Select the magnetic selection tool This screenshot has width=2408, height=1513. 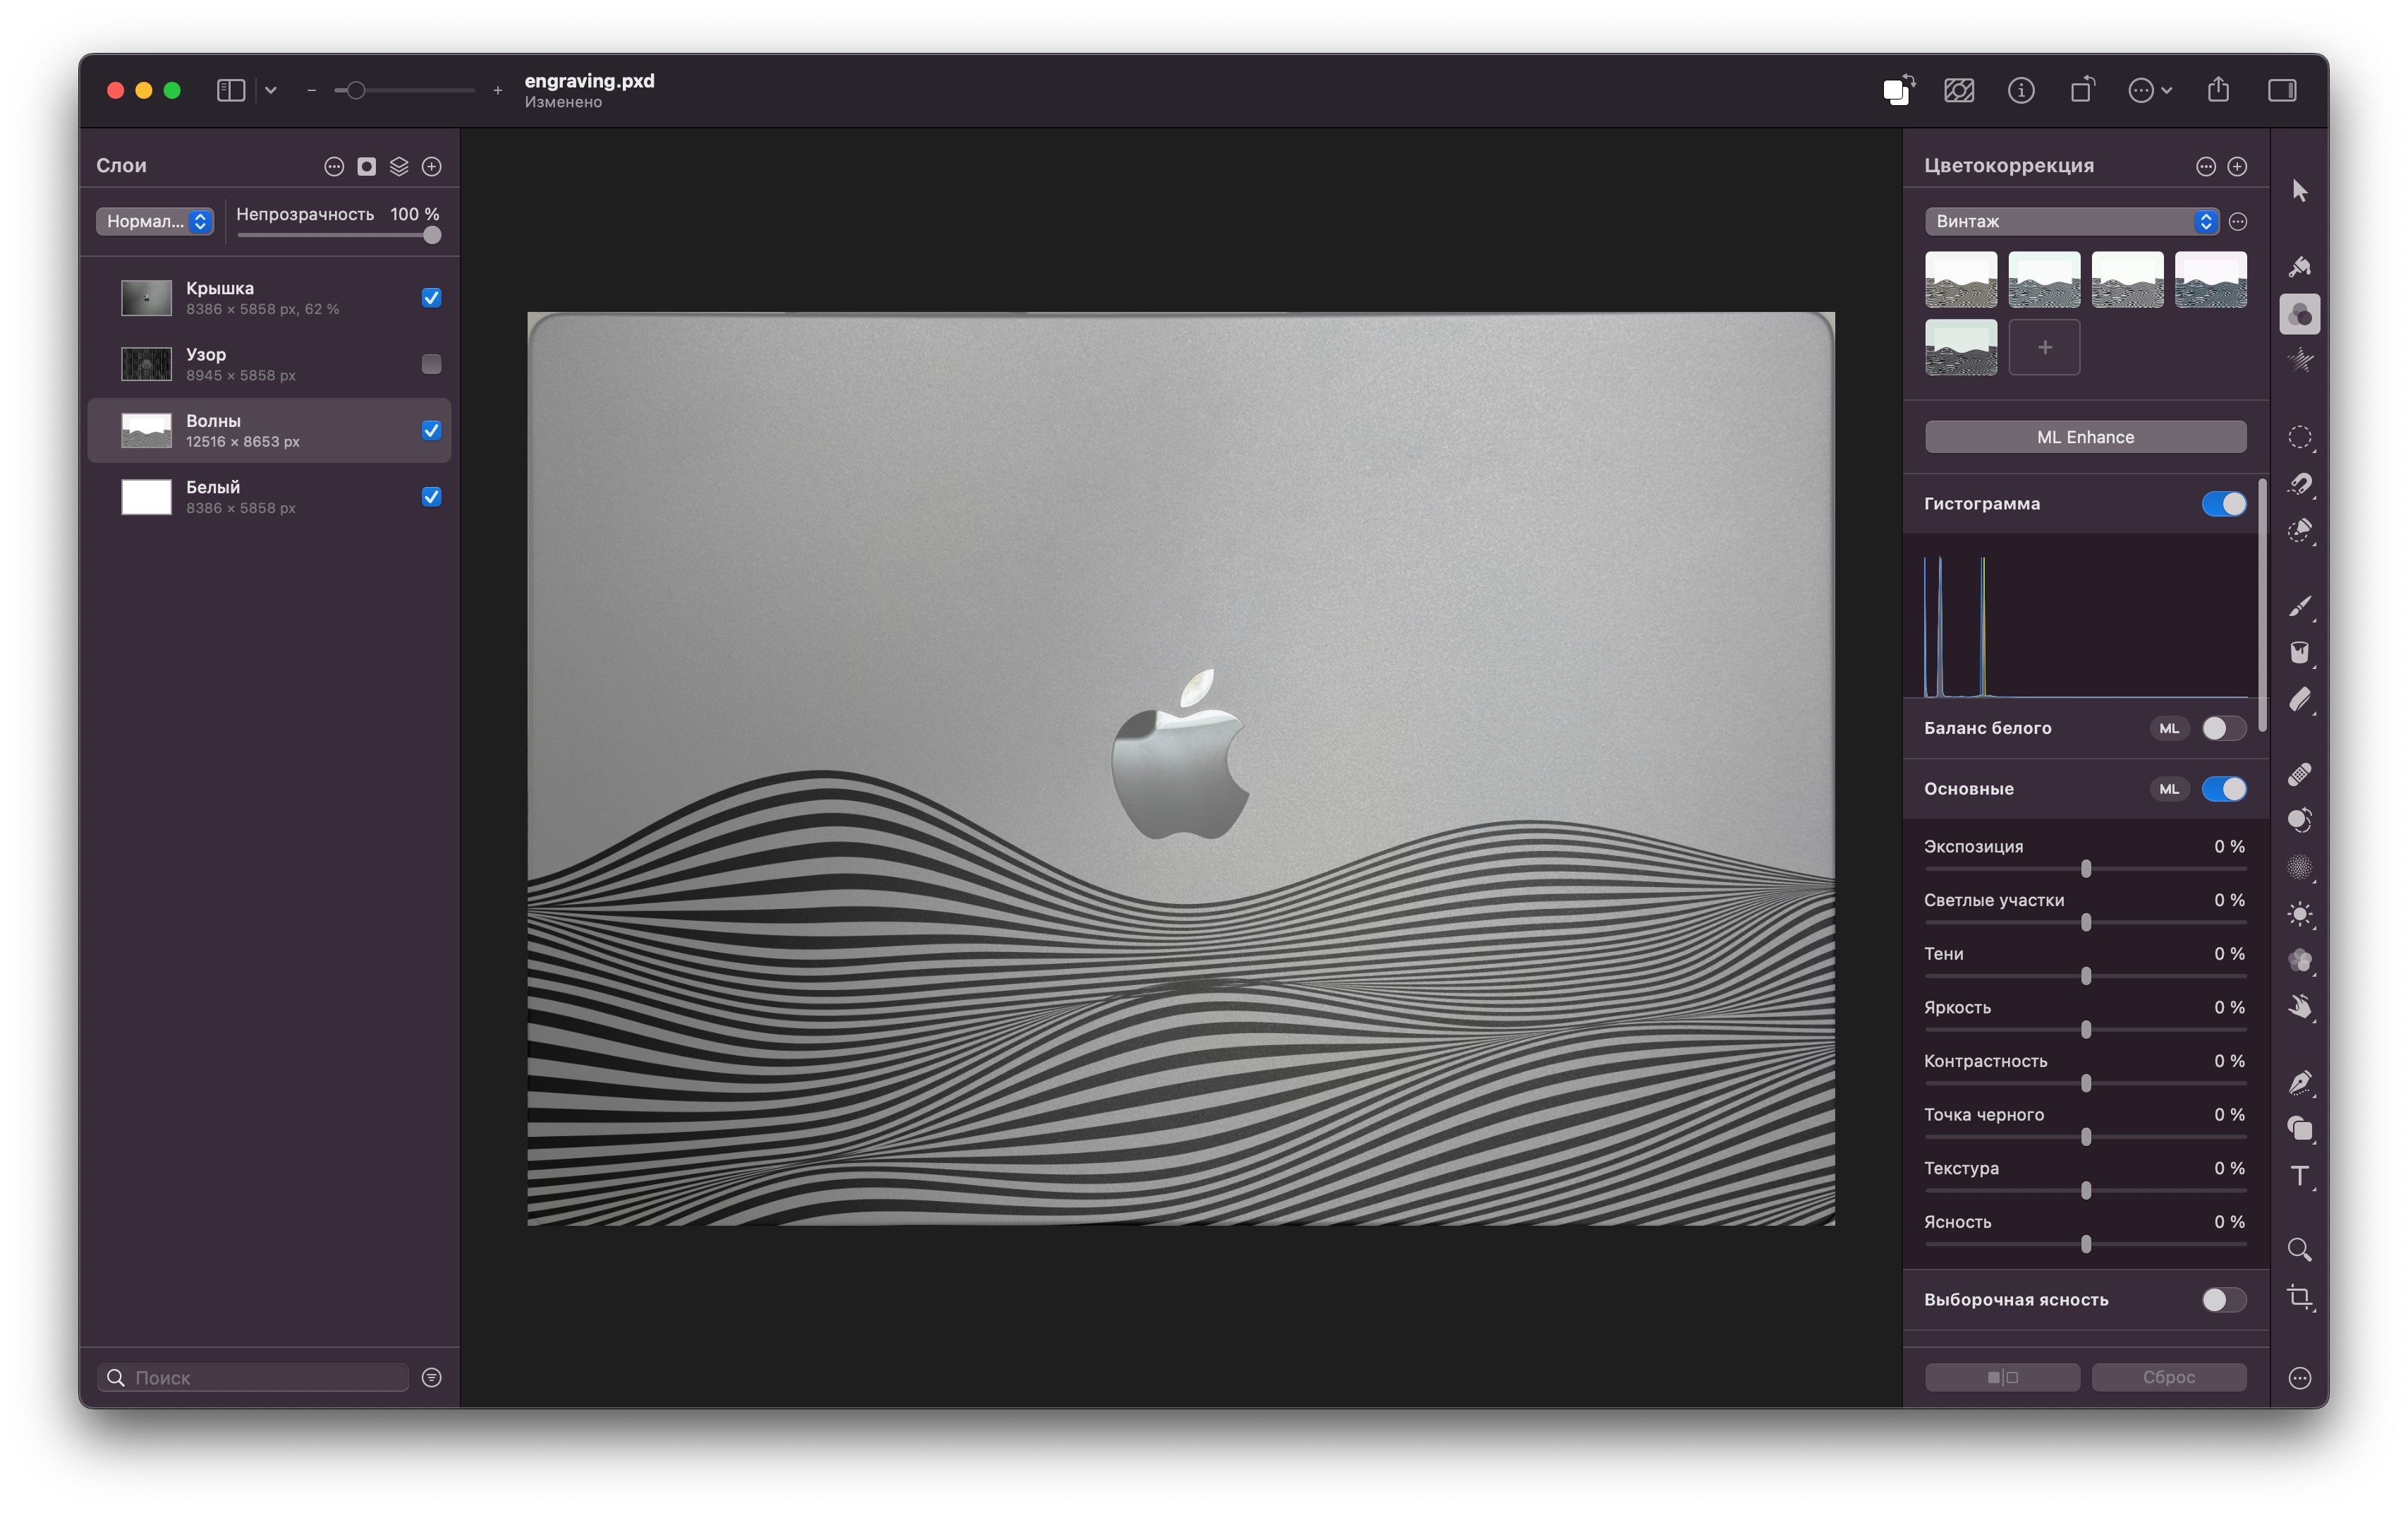pos(2299,484)
